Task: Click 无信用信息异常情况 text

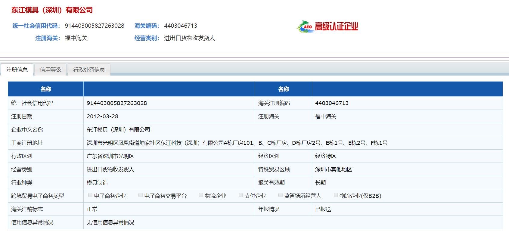Action: [110, 222]
